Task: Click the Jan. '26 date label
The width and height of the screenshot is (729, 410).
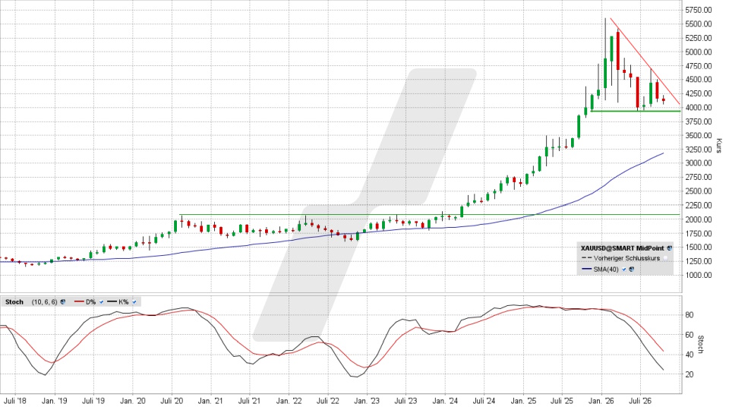Action: (601, 401)
